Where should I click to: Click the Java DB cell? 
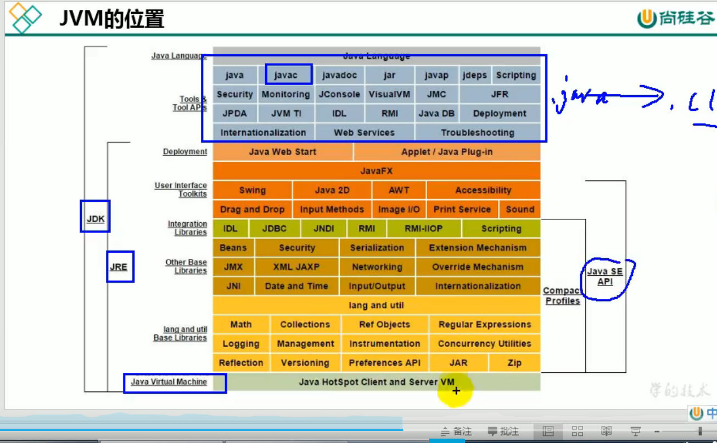[436, 113]
